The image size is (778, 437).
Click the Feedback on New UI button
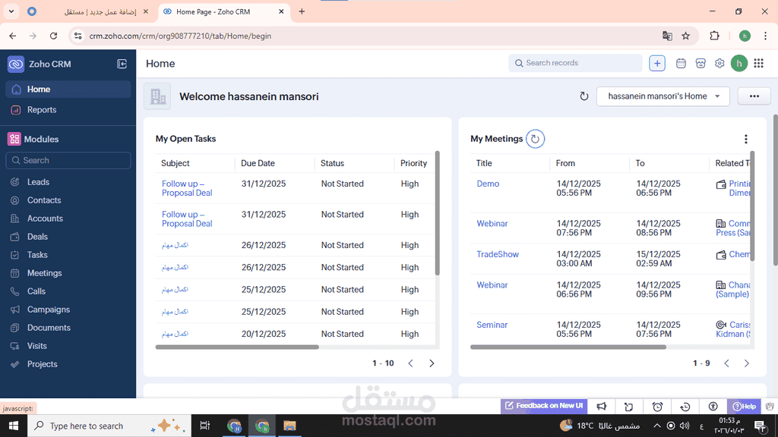543,406
